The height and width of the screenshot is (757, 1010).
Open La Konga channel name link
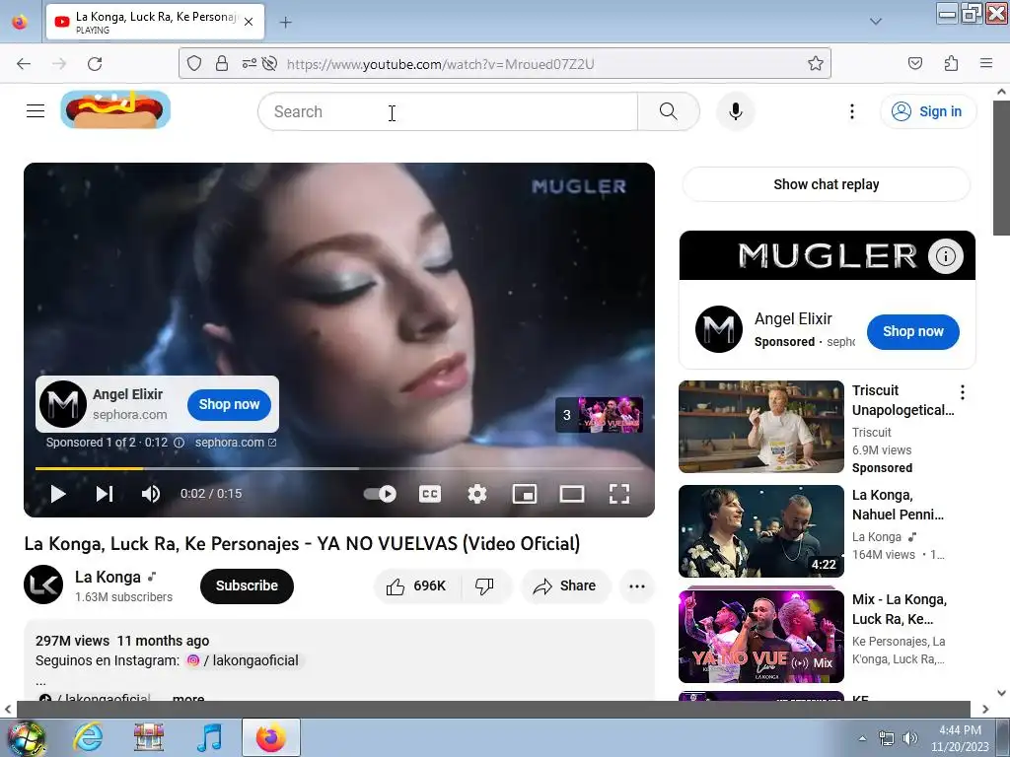pos(108,577)
